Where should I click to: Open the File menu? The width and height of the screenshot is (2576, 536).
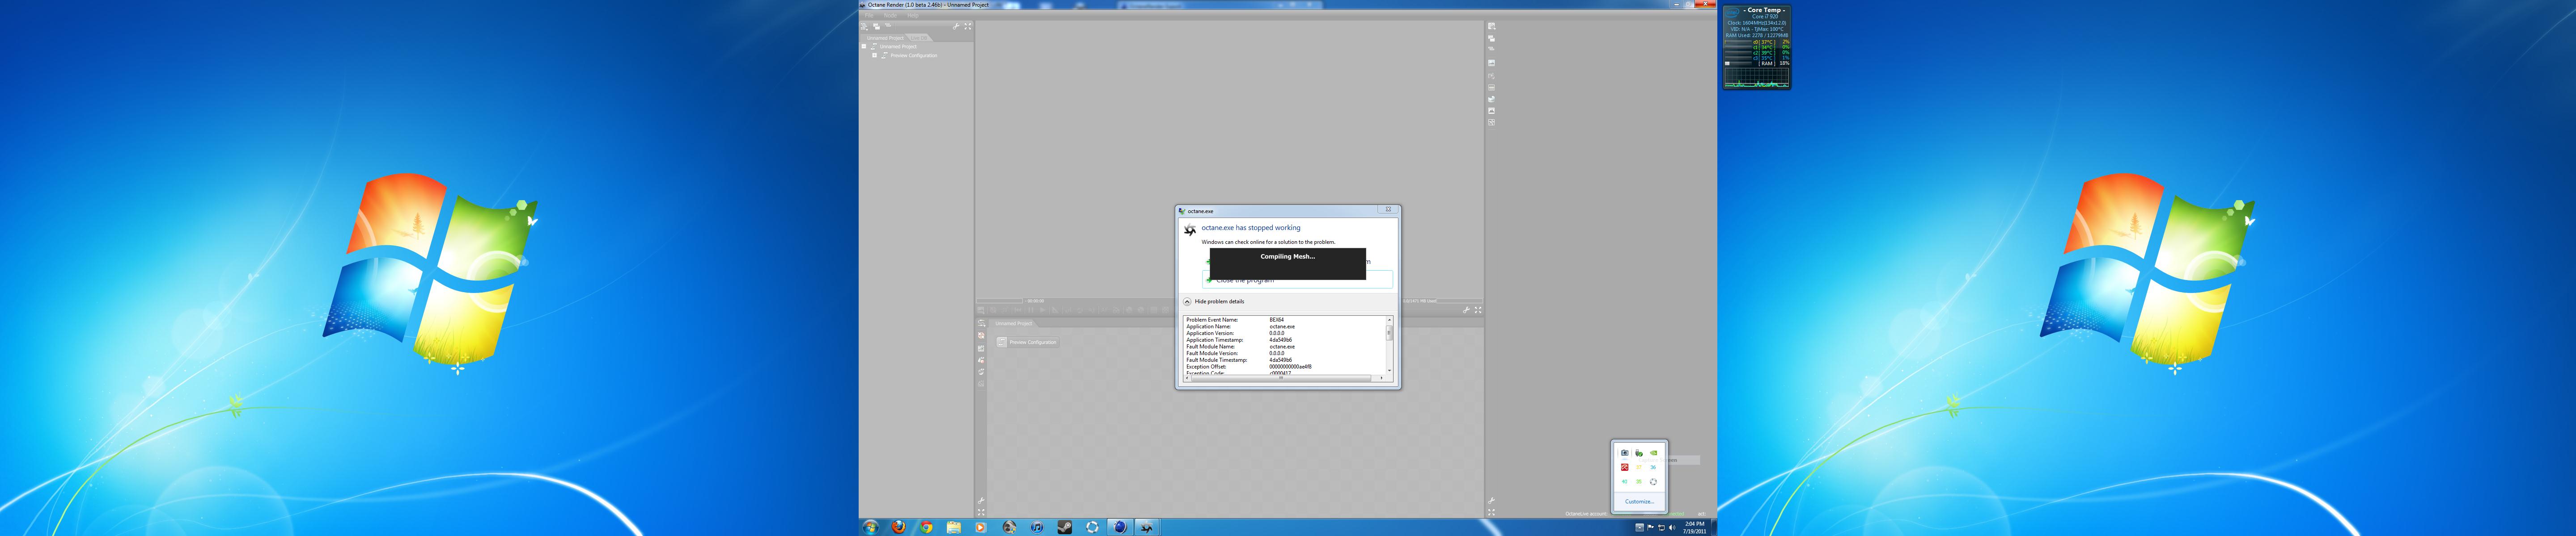click(x=869, y=16)
